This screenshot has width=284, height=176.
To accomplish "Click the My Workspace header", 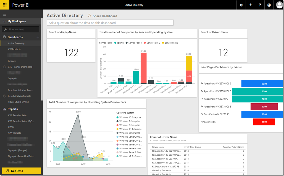I will click(x=17, y=21).
